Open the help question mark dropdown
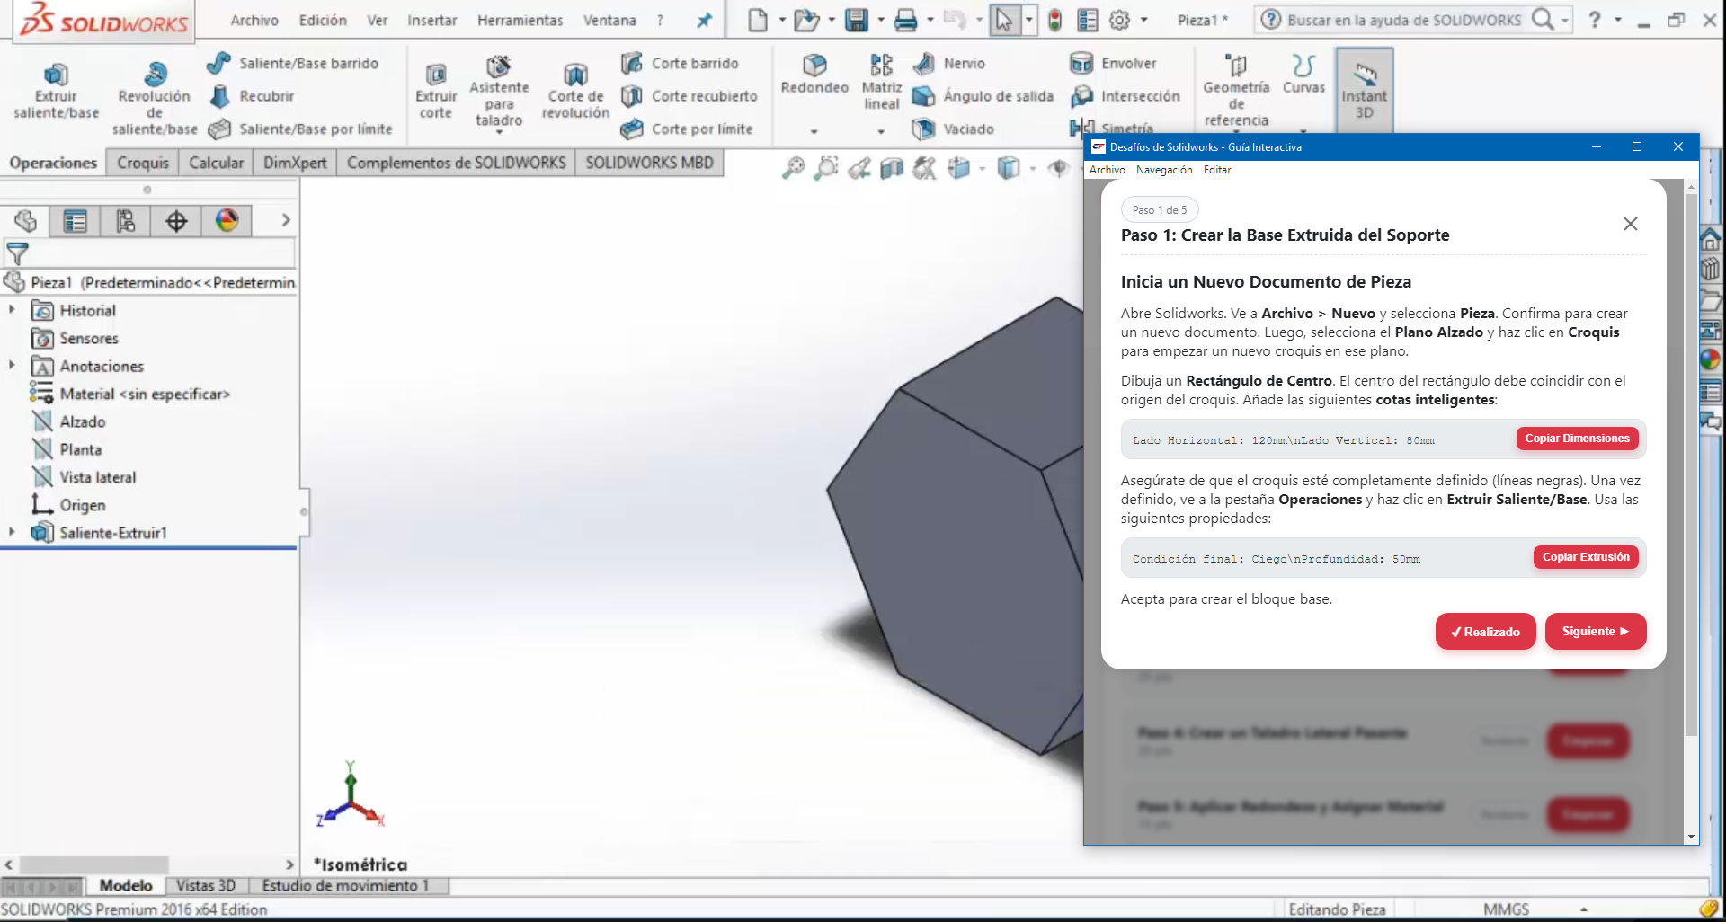The image size is (1726, 922). [1618, 20]
